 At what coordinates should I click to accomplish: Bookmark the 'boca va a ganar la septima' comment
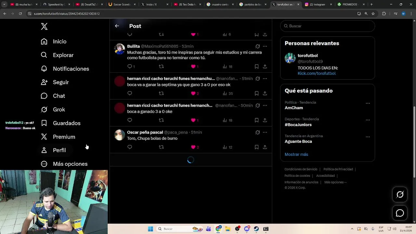click(x=256, y=93)
